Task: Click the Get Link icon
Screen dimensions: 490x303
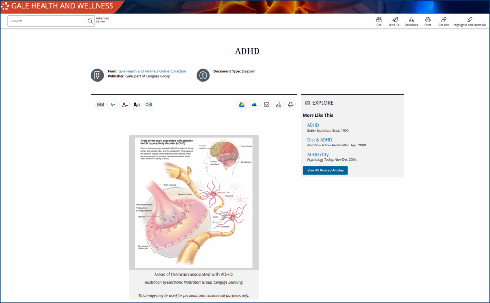Action: [x=444, y=20]
